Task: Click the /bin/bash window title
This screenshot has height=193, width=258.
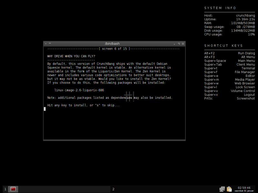Action: tap(112, 44)
